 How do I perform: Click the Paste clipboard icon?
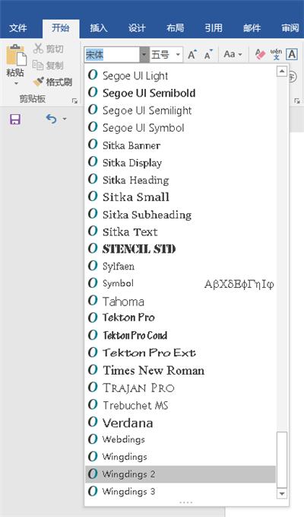pos(15,55)
